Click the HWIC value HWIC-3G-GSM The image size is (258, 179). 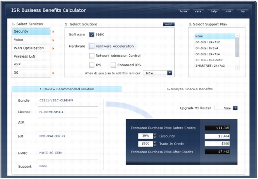point(50,153)
